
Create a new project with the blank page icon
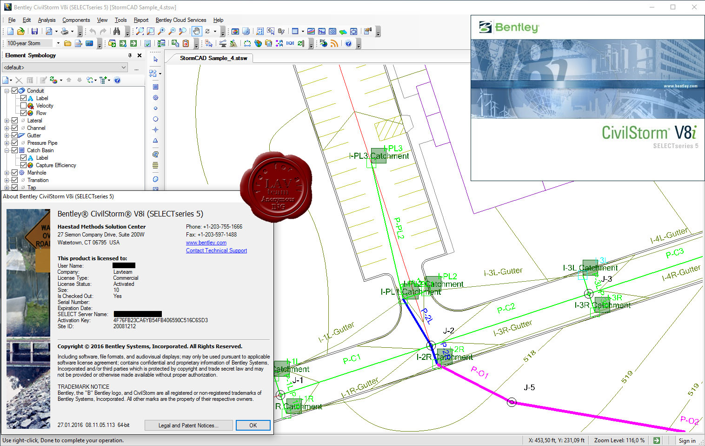(x=10, y=31)
